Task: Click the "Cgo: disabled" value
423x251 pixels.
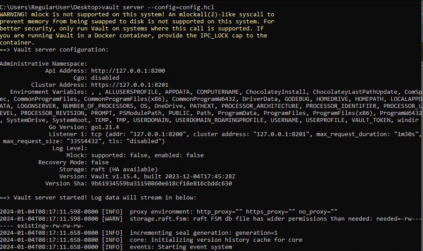Action: coord(105,78)
